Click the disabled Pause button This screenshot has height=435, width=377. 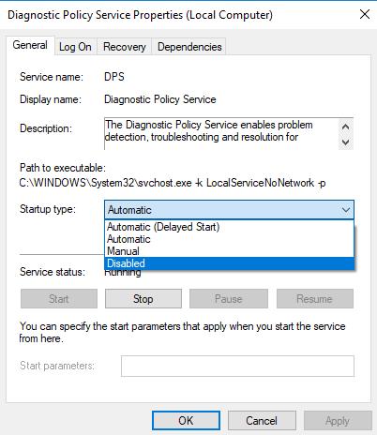[x=228, y=299]
